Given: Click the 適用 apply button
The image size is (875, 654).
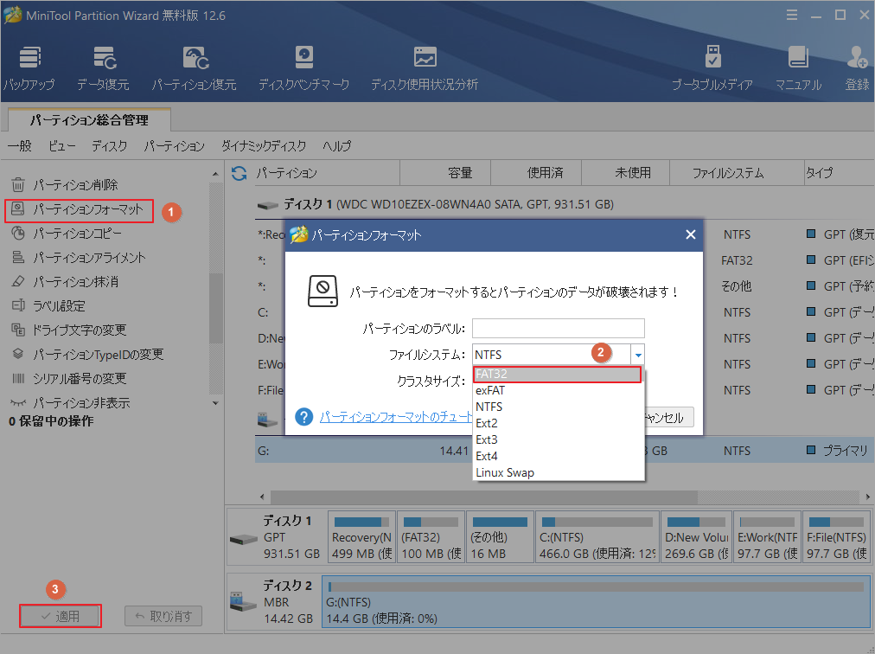Looking at the screenshot, I should (x=61, y=616).
